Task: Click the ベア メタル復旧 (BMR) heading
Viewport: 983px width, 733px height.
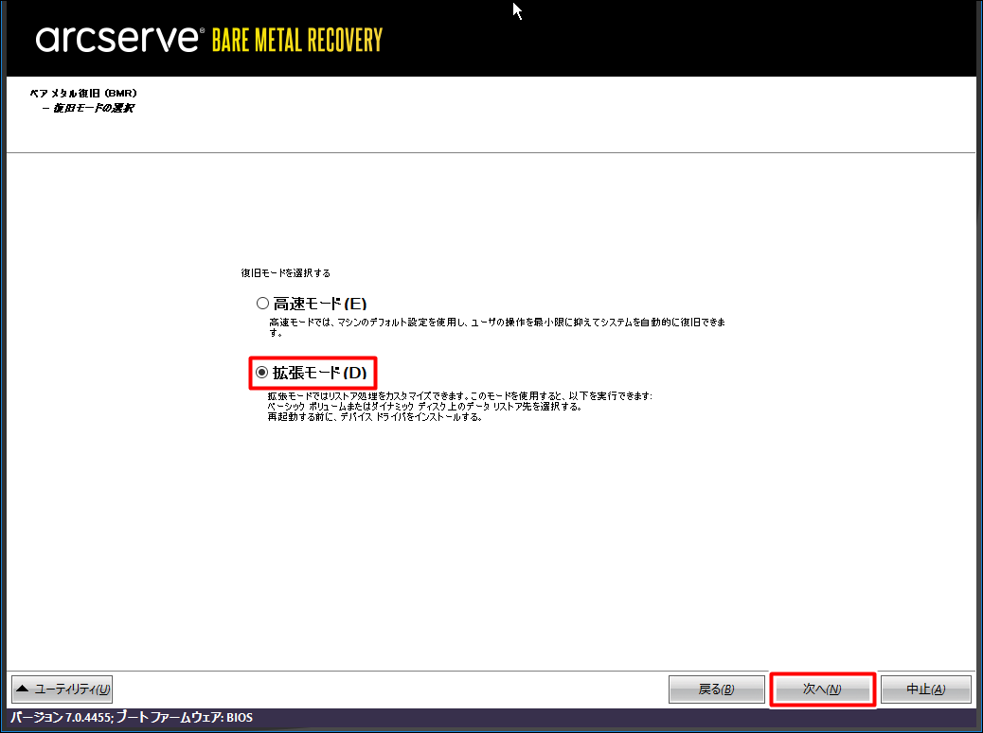Action: coord(83,94)
